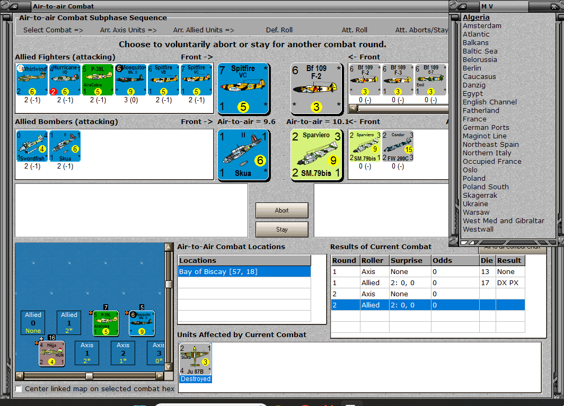Click the Roller column header

[374, 260]
